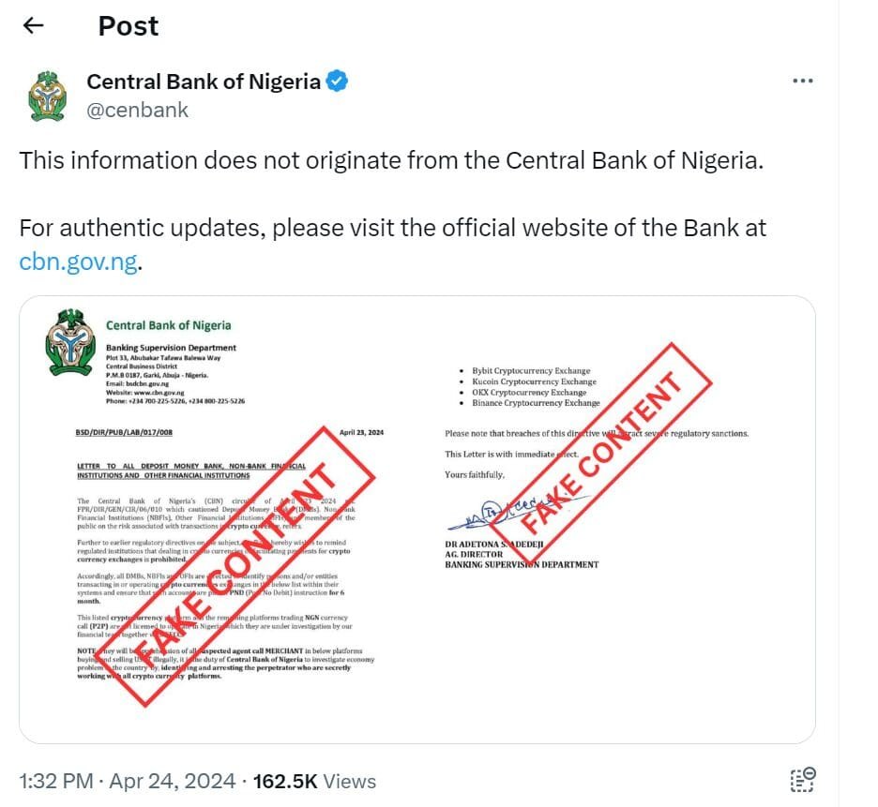Click the Central Bank of Nigeria profile avatar
Viewport: 878px width, 807px height.
pyautogui.click(x=47, y=96)
